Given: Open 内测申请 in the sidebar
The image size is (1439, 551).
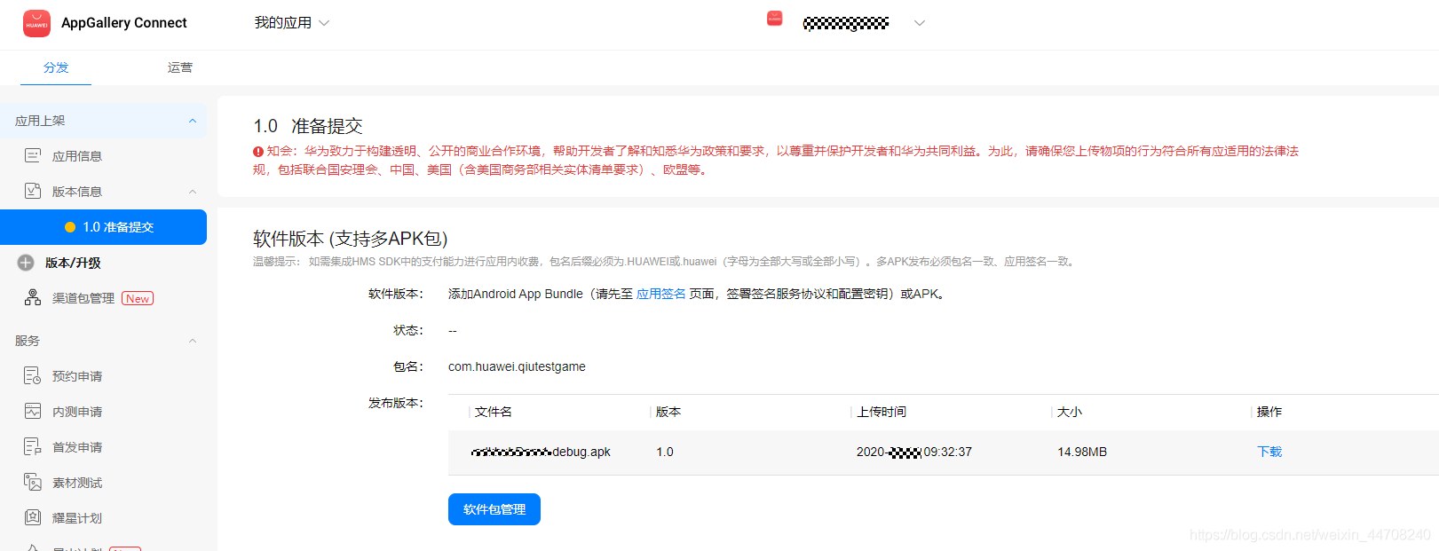Looking at the screenshot, I should pos(77,412).
